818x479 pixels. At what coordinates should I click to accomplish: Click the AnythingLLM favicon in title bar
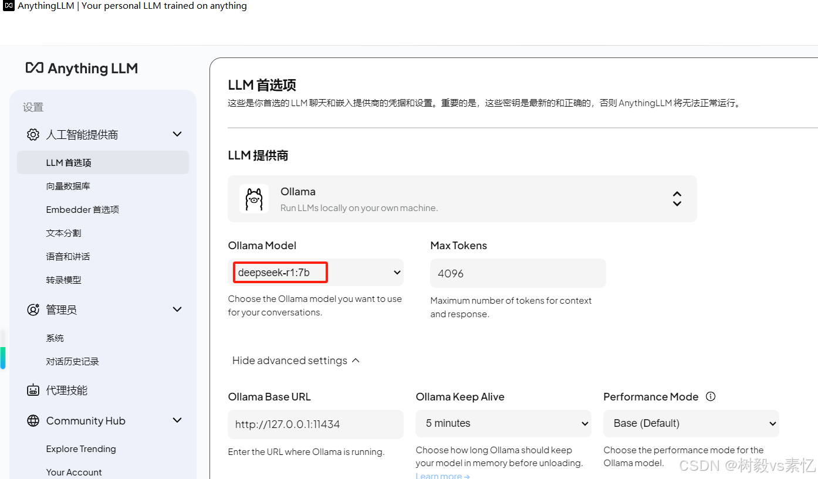pos(9,6)
